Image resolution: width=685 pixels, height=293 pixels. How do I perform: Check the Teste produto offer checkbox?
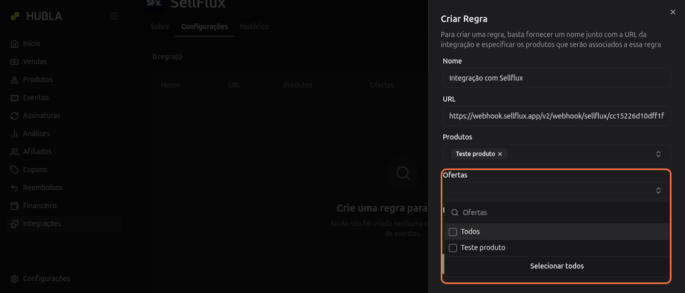453,248
